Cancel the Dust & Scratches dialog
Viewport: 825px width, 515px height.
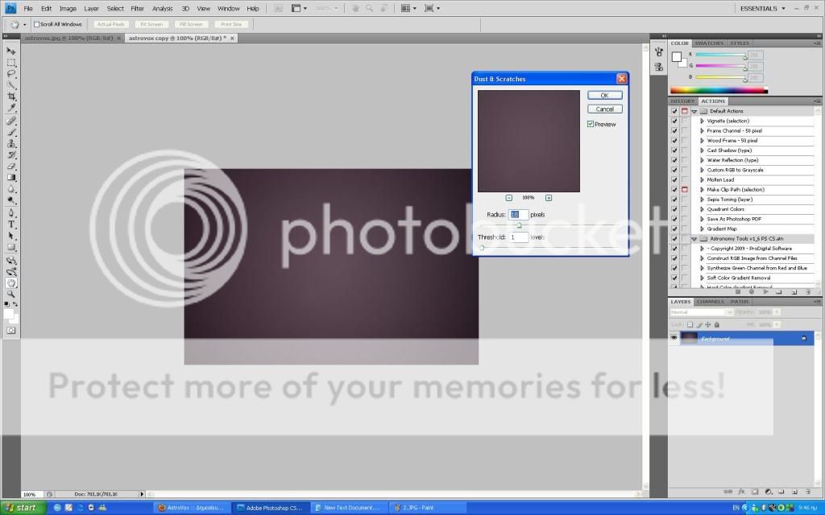click(x=604, y=109)
